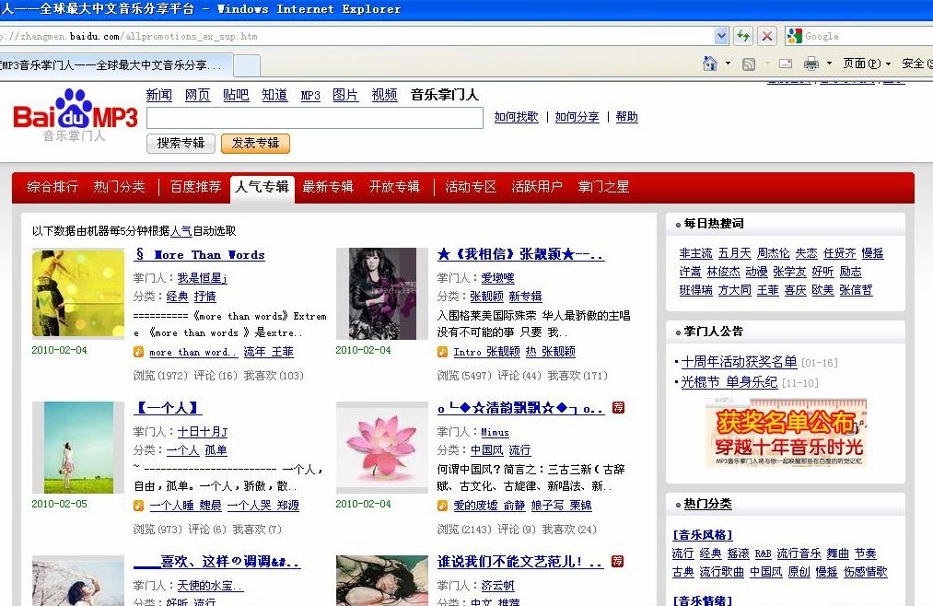Screen dimensions: 933x606
Task: Open the 页面(P) menu dropdown
Action: 867,63
